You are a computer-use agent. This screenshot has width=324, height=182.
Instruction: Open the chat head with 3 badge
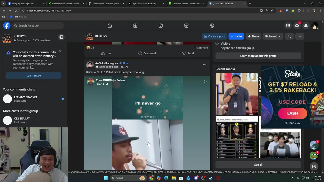pos(314,145)
